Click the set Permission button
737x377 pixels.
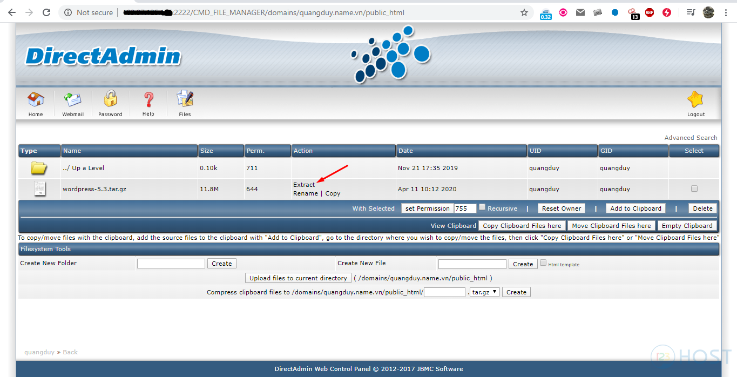(x=427, y=208)
